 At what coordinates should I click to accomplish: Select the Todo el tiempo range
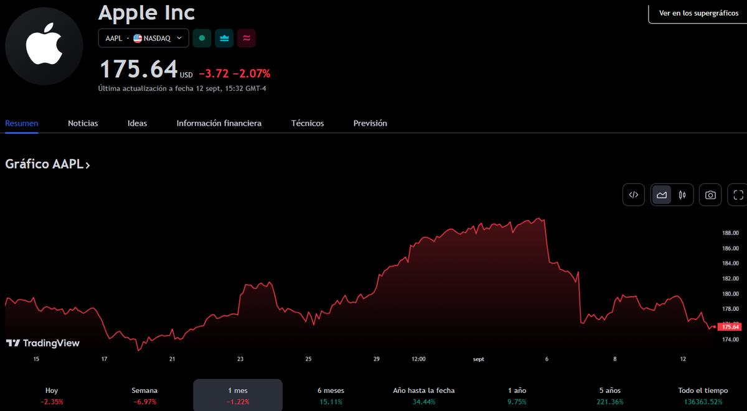[x=703, y=395]
